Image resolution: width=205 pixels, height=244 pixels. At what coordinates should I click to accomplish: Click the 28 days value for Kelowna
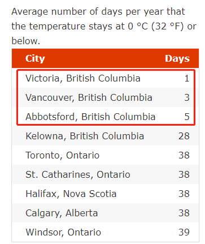click(184, 136)
